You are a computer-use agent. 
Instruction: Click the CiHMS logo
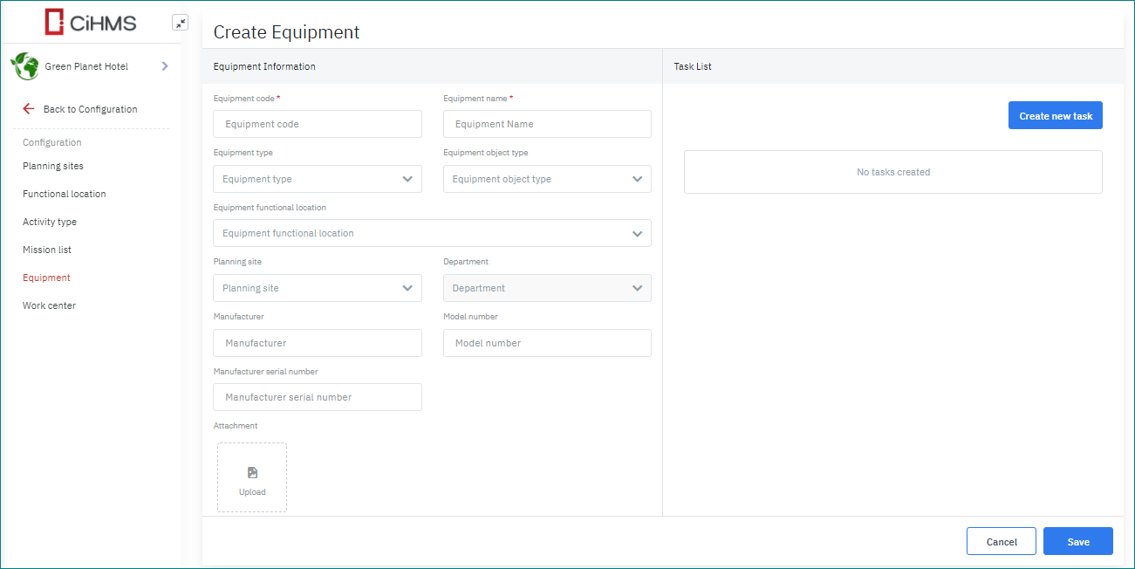[91, 22]
